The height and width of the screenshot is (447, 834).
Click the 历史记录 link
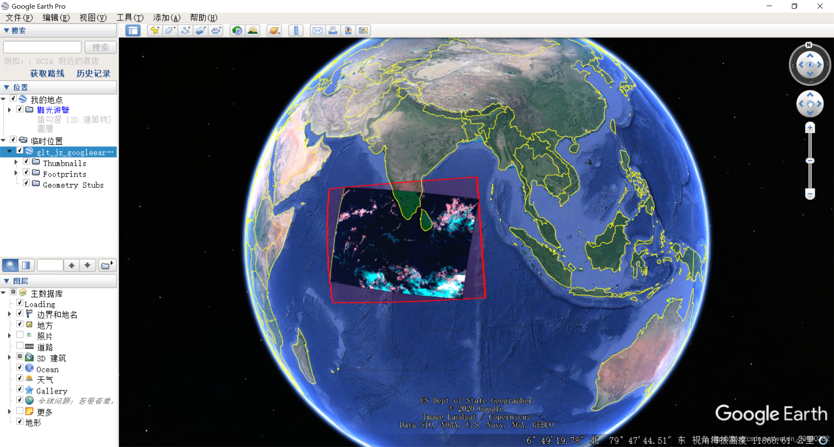[93, 73]
